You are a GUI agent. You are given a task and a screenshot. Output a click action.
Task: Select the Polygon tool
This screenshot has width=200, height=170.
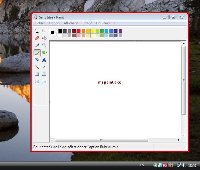(44, 74)
